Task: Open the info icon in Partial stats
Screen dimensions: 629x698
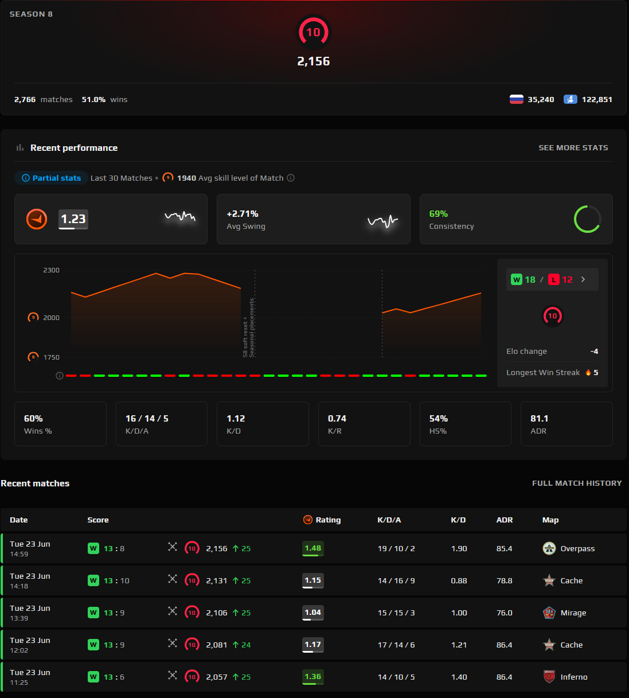Action: coord(26,178)
